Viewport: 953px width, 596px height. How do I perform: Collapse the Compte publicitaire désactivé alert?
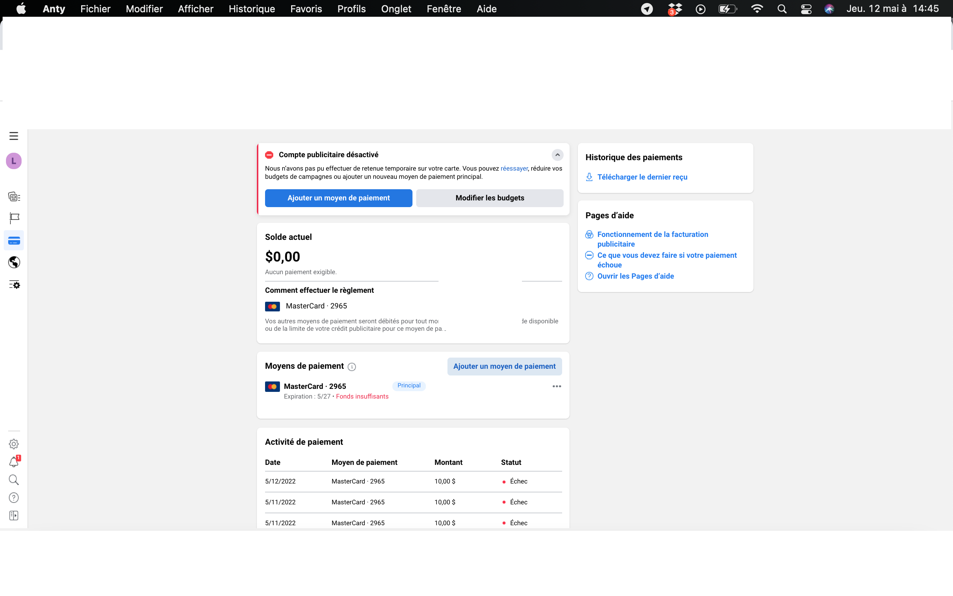click(557, 155)
